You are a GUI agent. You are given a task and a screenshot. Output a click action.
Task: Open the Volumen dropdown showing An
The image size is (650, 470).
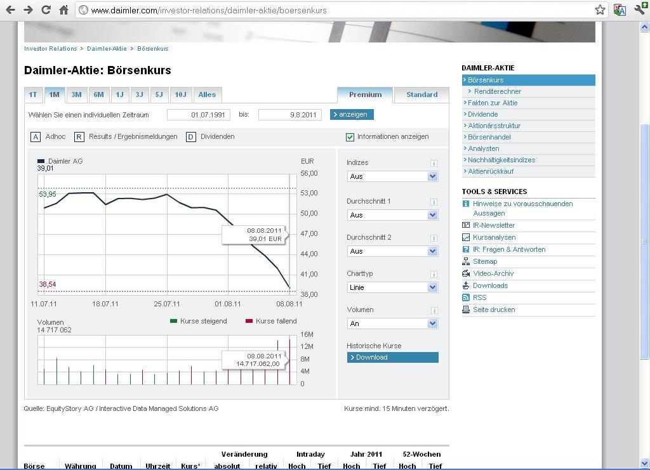click(x=392, y=323)
